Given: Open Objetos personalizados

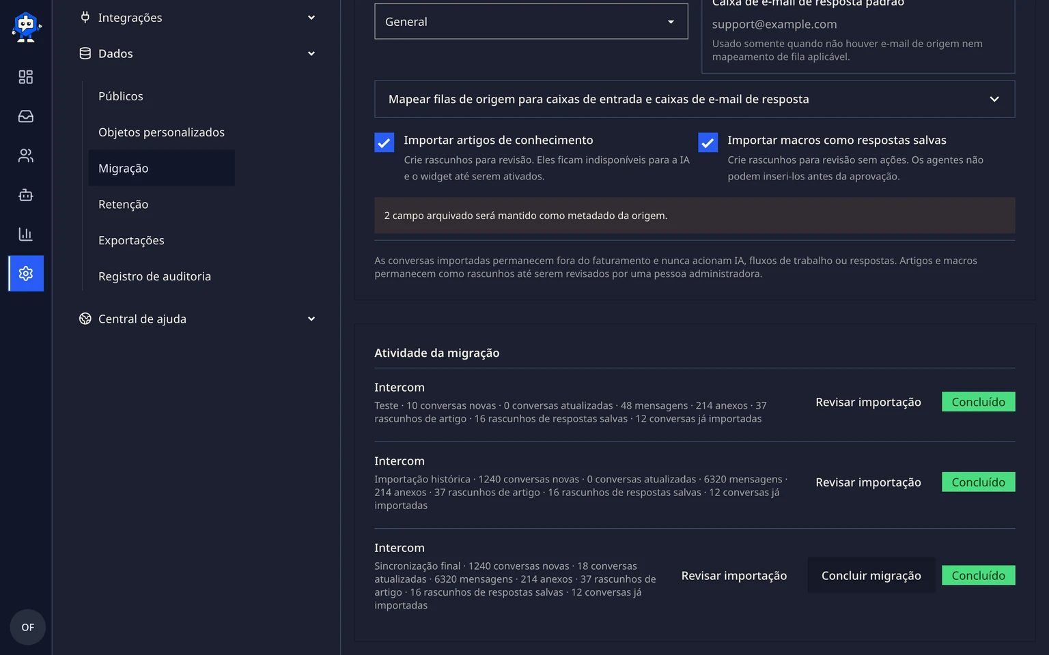Looking at the screenshot, I should pyautogui.click(x=161, y=132).
